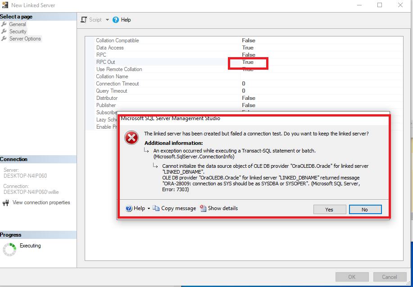The image size is (413, 287).
Task: Click the Script toolbar button
Action: [92, 20]
